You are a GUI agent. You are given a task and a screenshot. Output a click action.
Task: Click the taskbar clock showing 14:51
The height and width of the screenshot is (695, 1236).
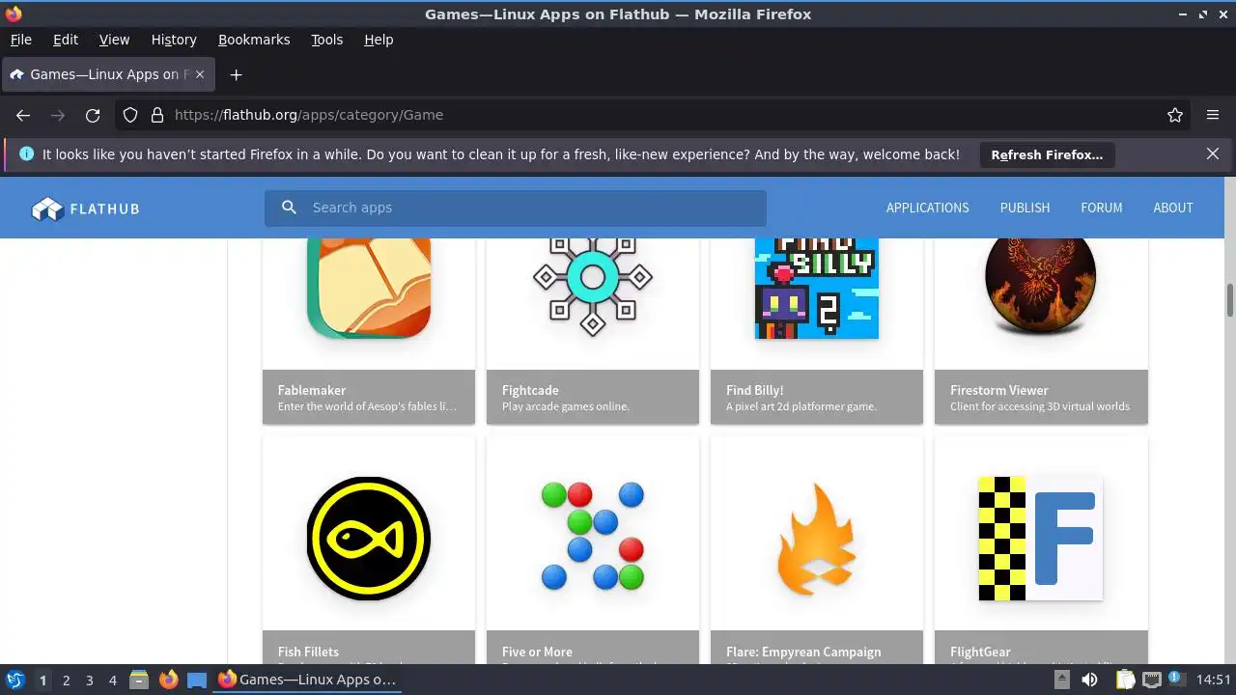[1214, 680]
